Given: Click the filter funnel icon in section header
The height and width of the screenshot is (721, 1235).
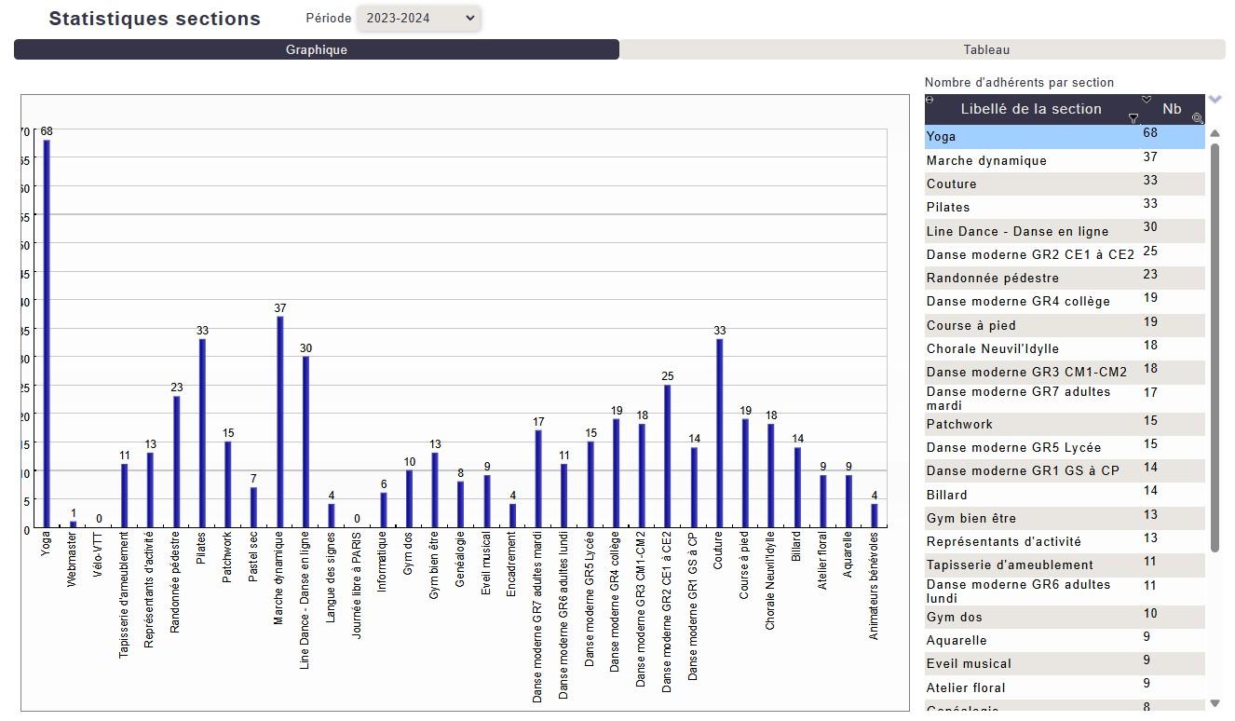Looking at the screenshot, I should pos(1133,118).
